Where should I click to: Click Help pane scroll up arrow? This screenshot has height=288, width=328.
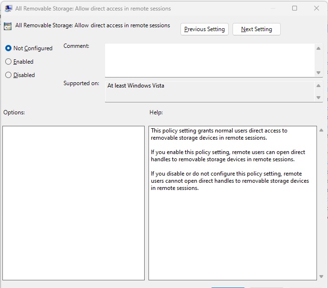[321, 130]
